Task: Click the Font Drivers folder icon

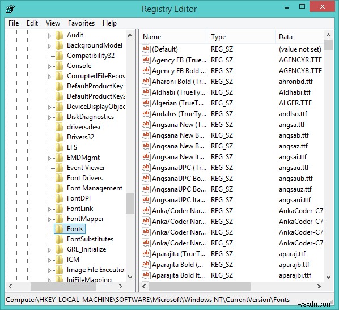Action: (x=59, y=178)
